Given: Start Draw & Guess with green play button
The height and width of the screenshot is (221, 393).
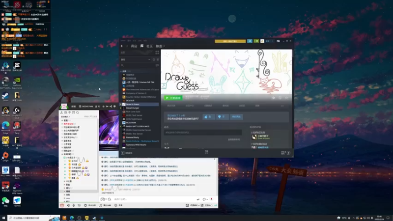Looking at the screenshot, I should (x=173, y=98).
